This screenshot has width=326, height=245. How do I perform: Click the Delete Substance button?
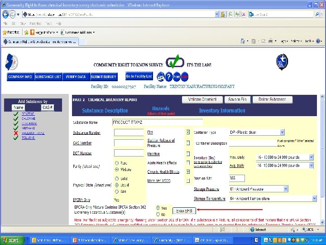tap(273, 99)
